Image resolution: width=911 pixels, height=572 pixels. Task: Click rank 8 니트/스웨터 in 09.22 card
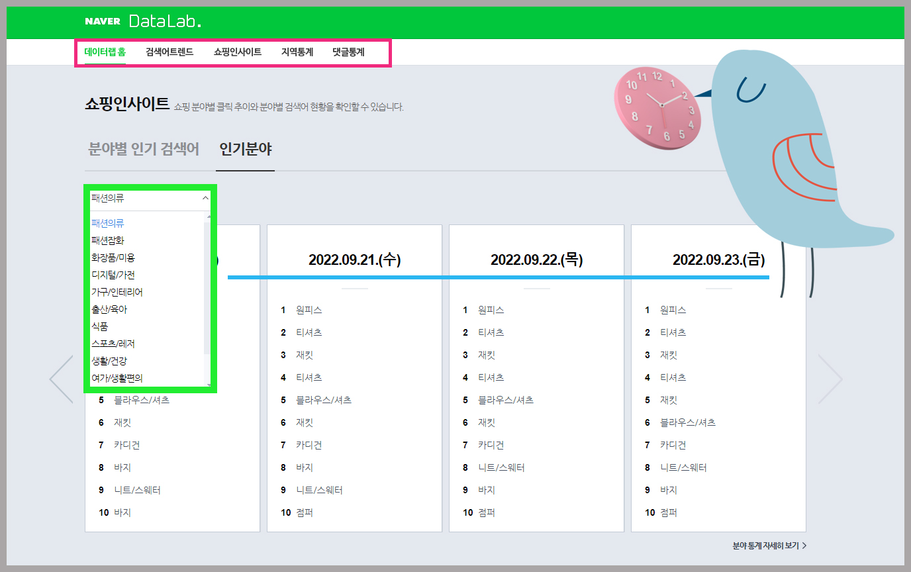tap(501, 467)
